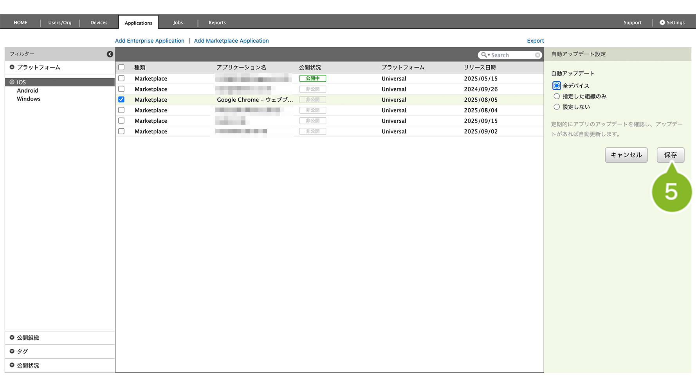Click the 非公開 badge for Google Chrome
The image size is (696, 391).
click(x=312, y=100)
